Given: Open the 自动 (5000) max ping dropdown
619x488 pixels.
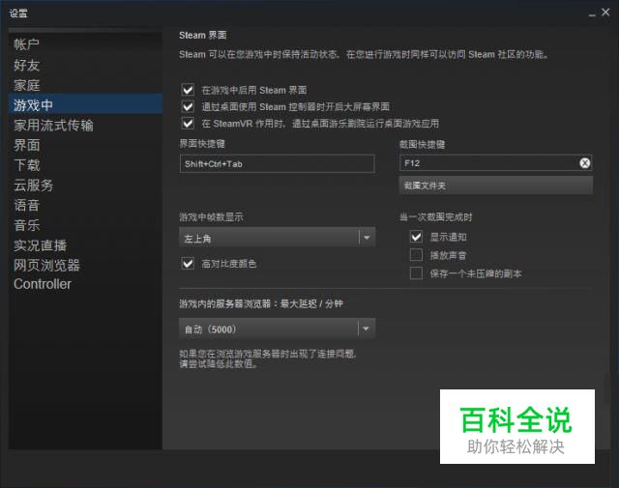Looking at the screenshot, I should (277, 329).
